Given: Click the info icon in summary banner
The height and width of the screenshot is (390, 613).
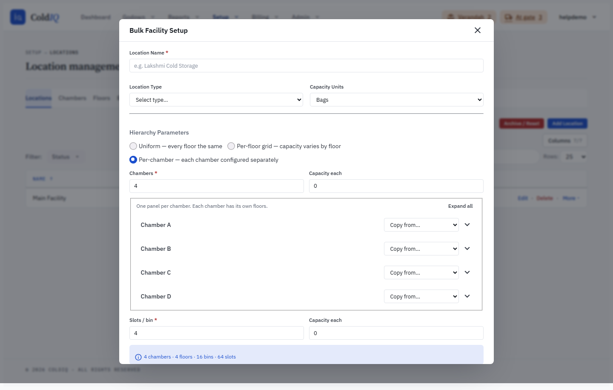Looking at the screenshot, I should tap(138, 357).
